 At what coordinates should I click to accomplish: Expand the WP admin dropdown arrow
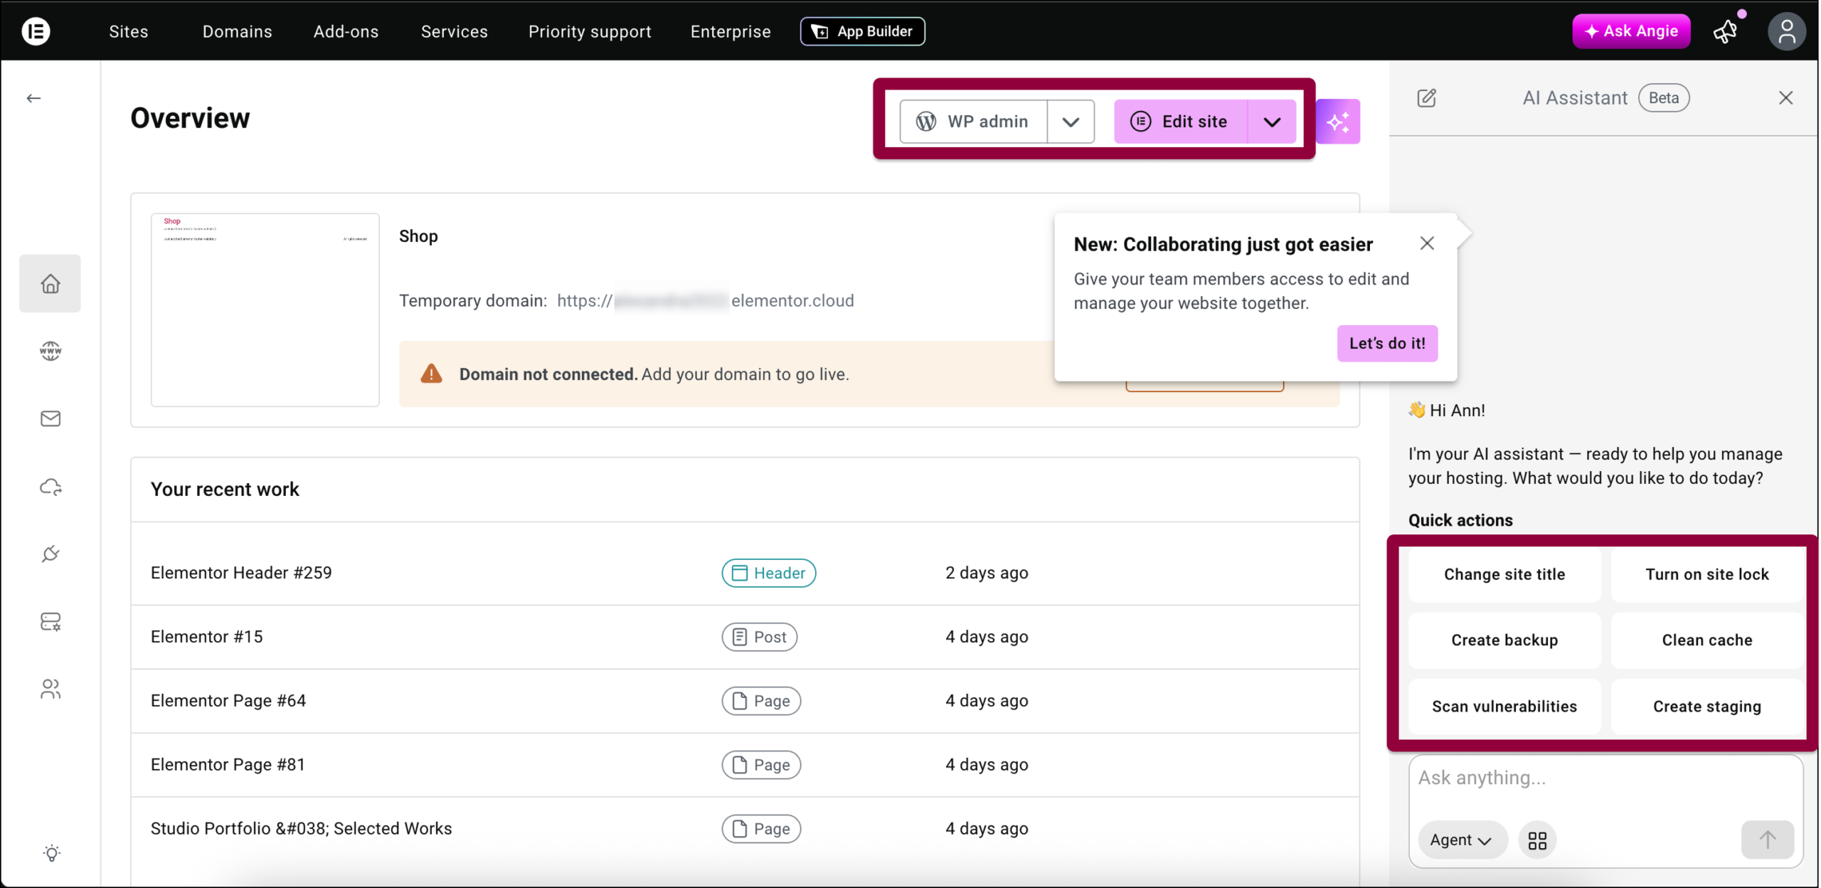[1071, 122]
